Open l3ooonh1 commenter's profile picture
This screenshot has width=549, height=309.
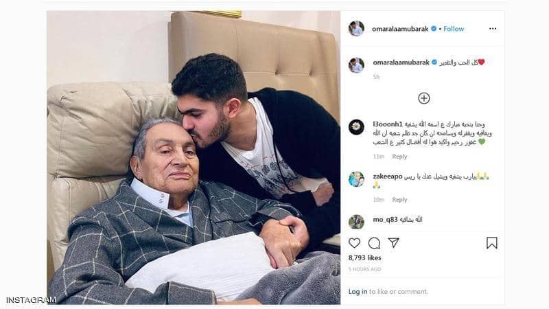356,127
